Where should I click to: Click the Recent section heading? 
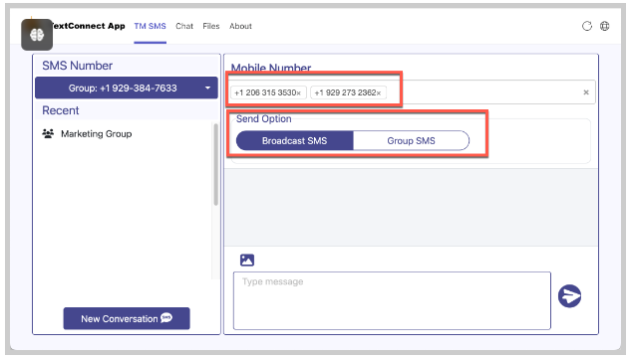click(x=60, y=110)
